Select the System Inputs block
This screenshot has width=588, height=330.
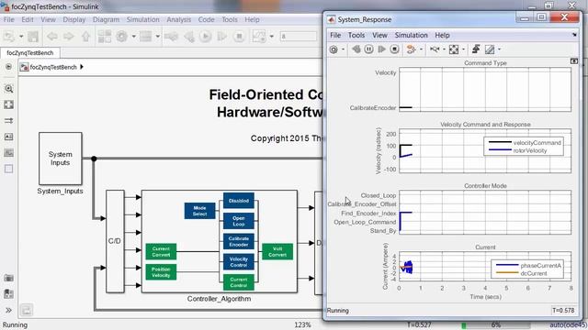tap(61, 159)
